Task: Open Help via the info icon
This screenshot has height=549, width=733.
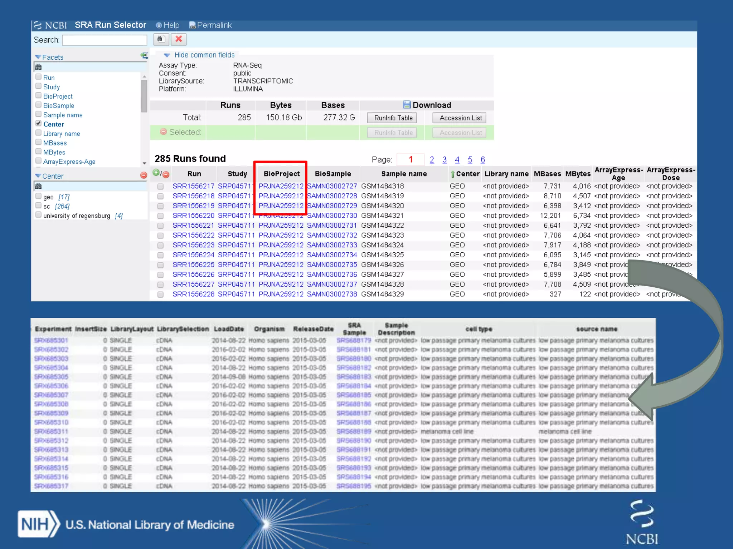Action: pos(159,25)
